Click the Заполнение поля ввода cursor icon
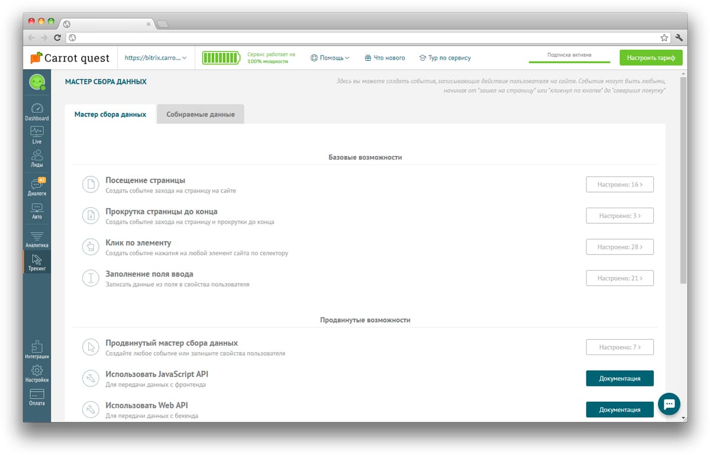 (x=91, y=278)
